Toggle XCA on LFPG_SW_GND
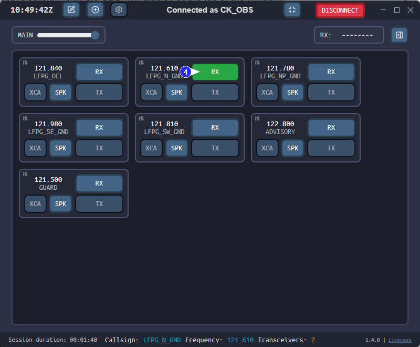The width and height of the screenshot is (420, 347). tap(151, 148)
